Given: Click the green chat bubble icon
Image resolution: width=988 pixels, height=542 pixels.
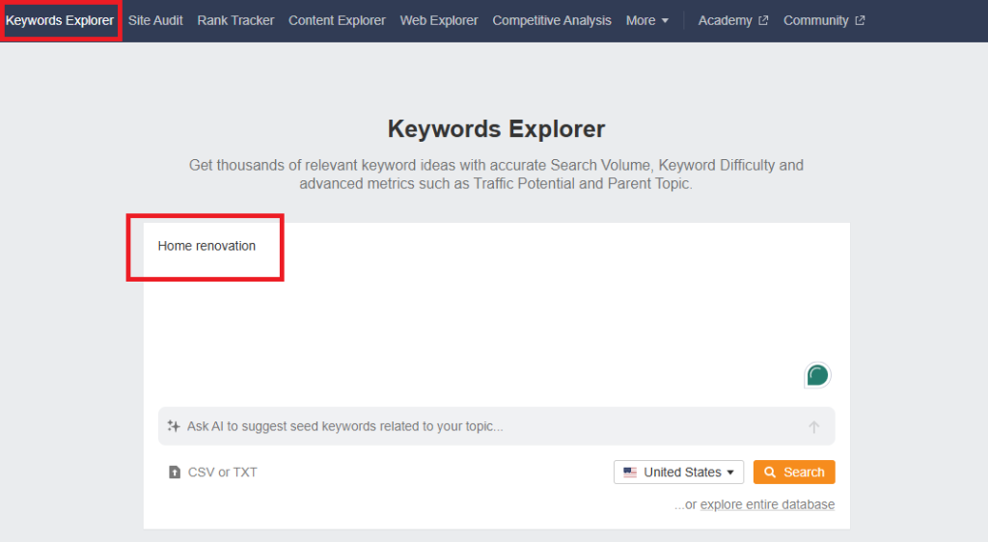Looking at the screenshot, I should click(x=817, y=375).
